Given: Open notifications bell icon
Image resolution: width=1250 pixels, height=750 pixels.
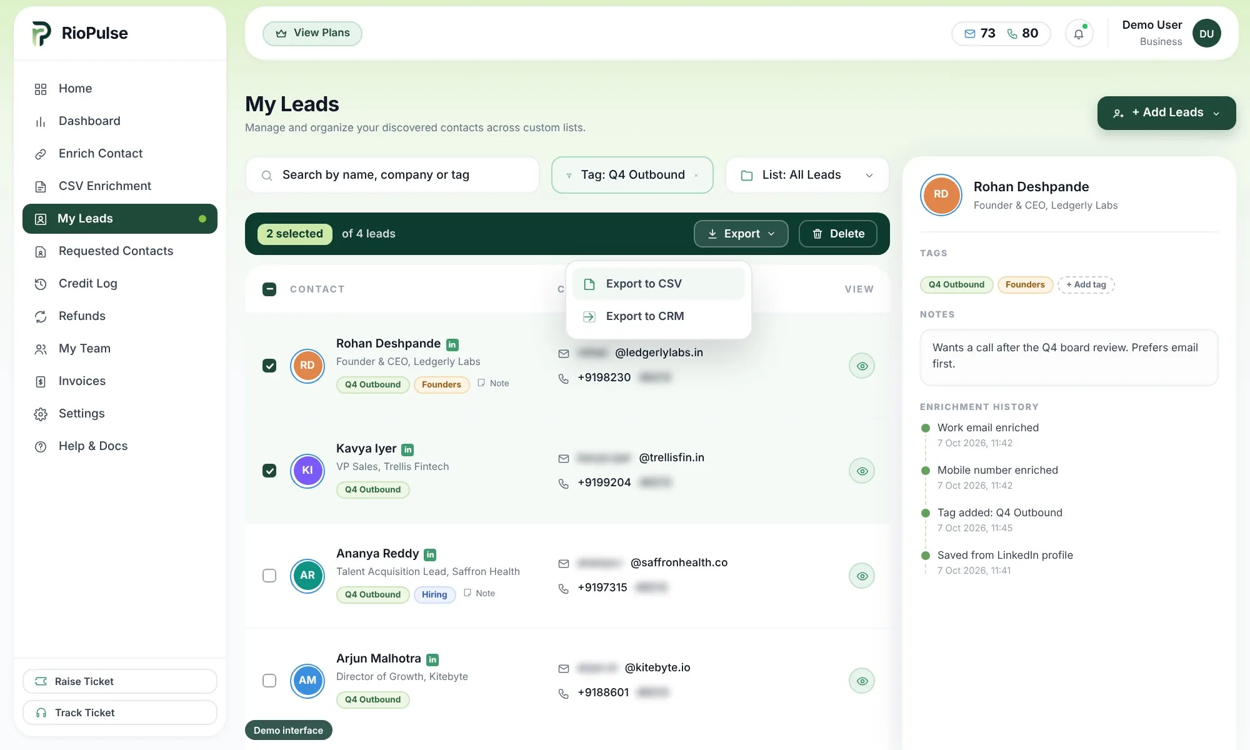Looking at the screenshot, I should [1079, 34].
